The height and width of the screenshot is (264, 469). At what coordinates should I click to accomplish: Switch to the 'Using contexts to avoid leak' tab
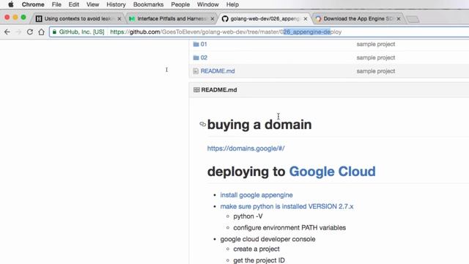pyautogui.click(x=78, y=18)
